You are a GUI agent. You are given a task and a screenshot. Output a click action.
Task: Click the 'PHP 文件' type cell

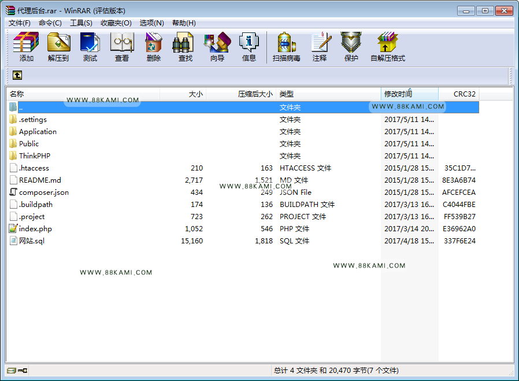click(x=294, y=229)
